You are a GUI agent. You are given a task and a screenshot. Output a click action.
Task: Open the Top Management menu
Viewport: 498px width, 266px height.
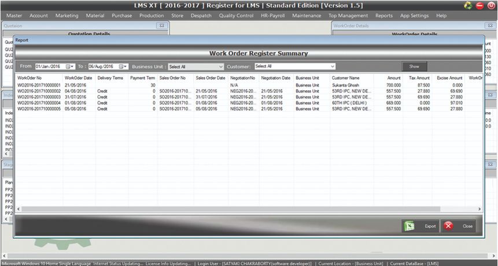click(x=348, y=16)
